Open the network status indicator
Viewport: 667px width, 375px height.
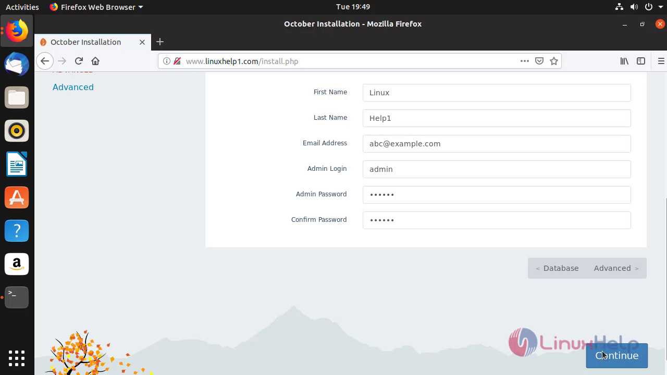coord(619,7)
